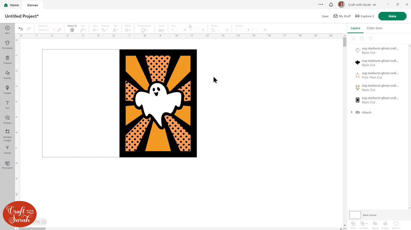Open the Monogram tool
411x230 pixels.
tap(7, 165)
